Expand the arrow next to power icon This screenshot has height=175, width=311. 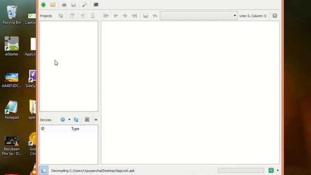(69, 120)
